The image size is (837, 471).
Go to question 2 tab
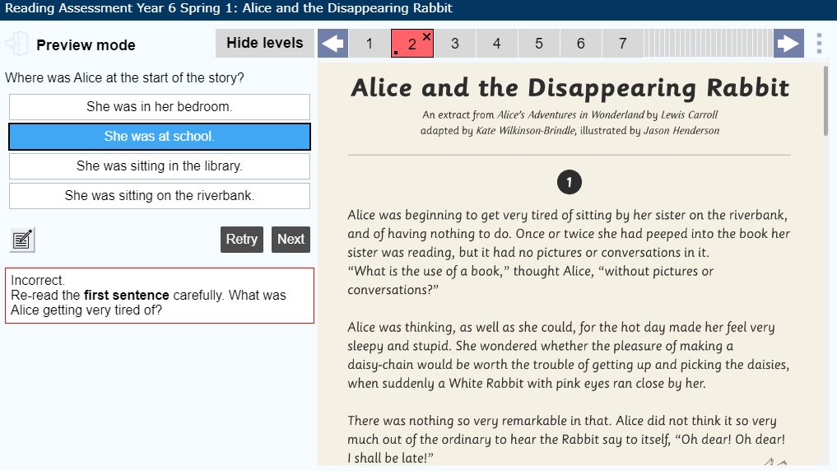pos(412,44)
